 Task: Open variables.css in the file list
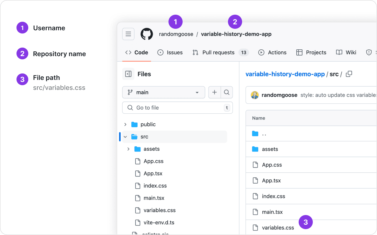click(x=278, y=228)
